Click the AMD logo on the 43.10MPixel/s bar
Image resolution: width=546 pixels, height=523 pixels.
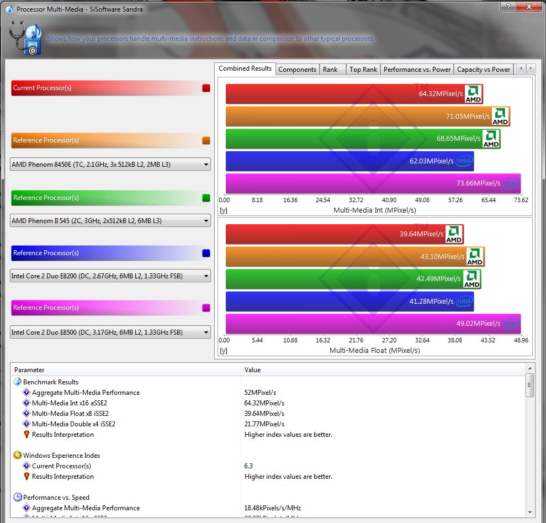(x=475, y=257)
